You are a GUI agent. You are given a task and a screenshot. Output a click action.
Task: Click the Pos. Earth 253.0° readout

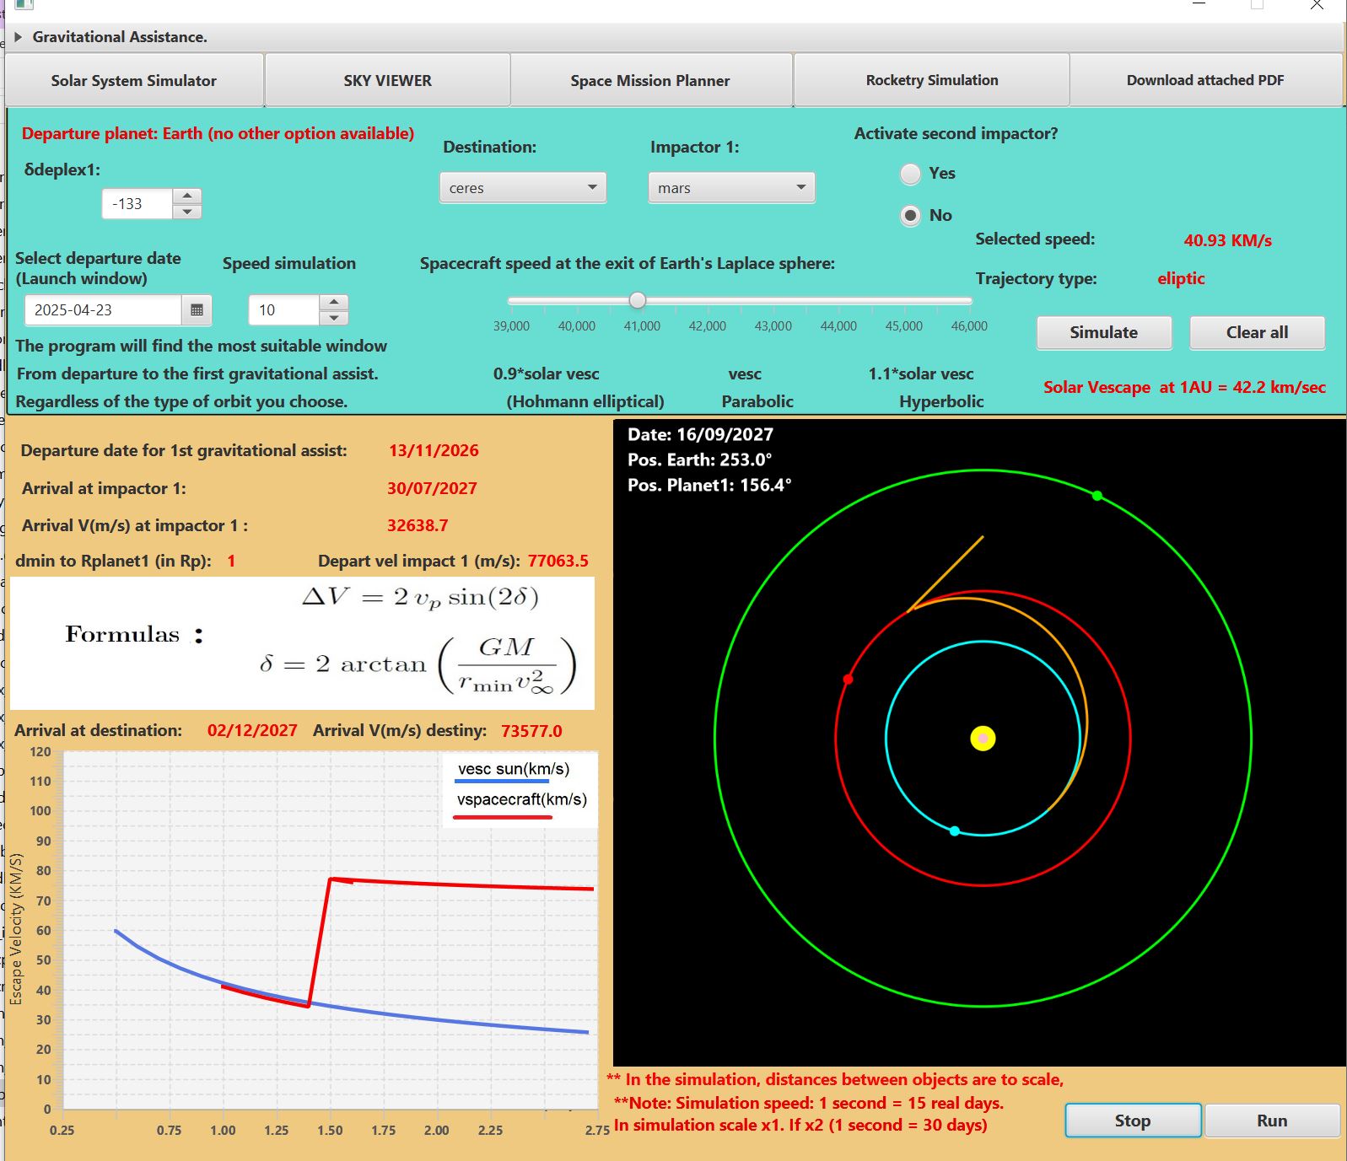[699, 460]
